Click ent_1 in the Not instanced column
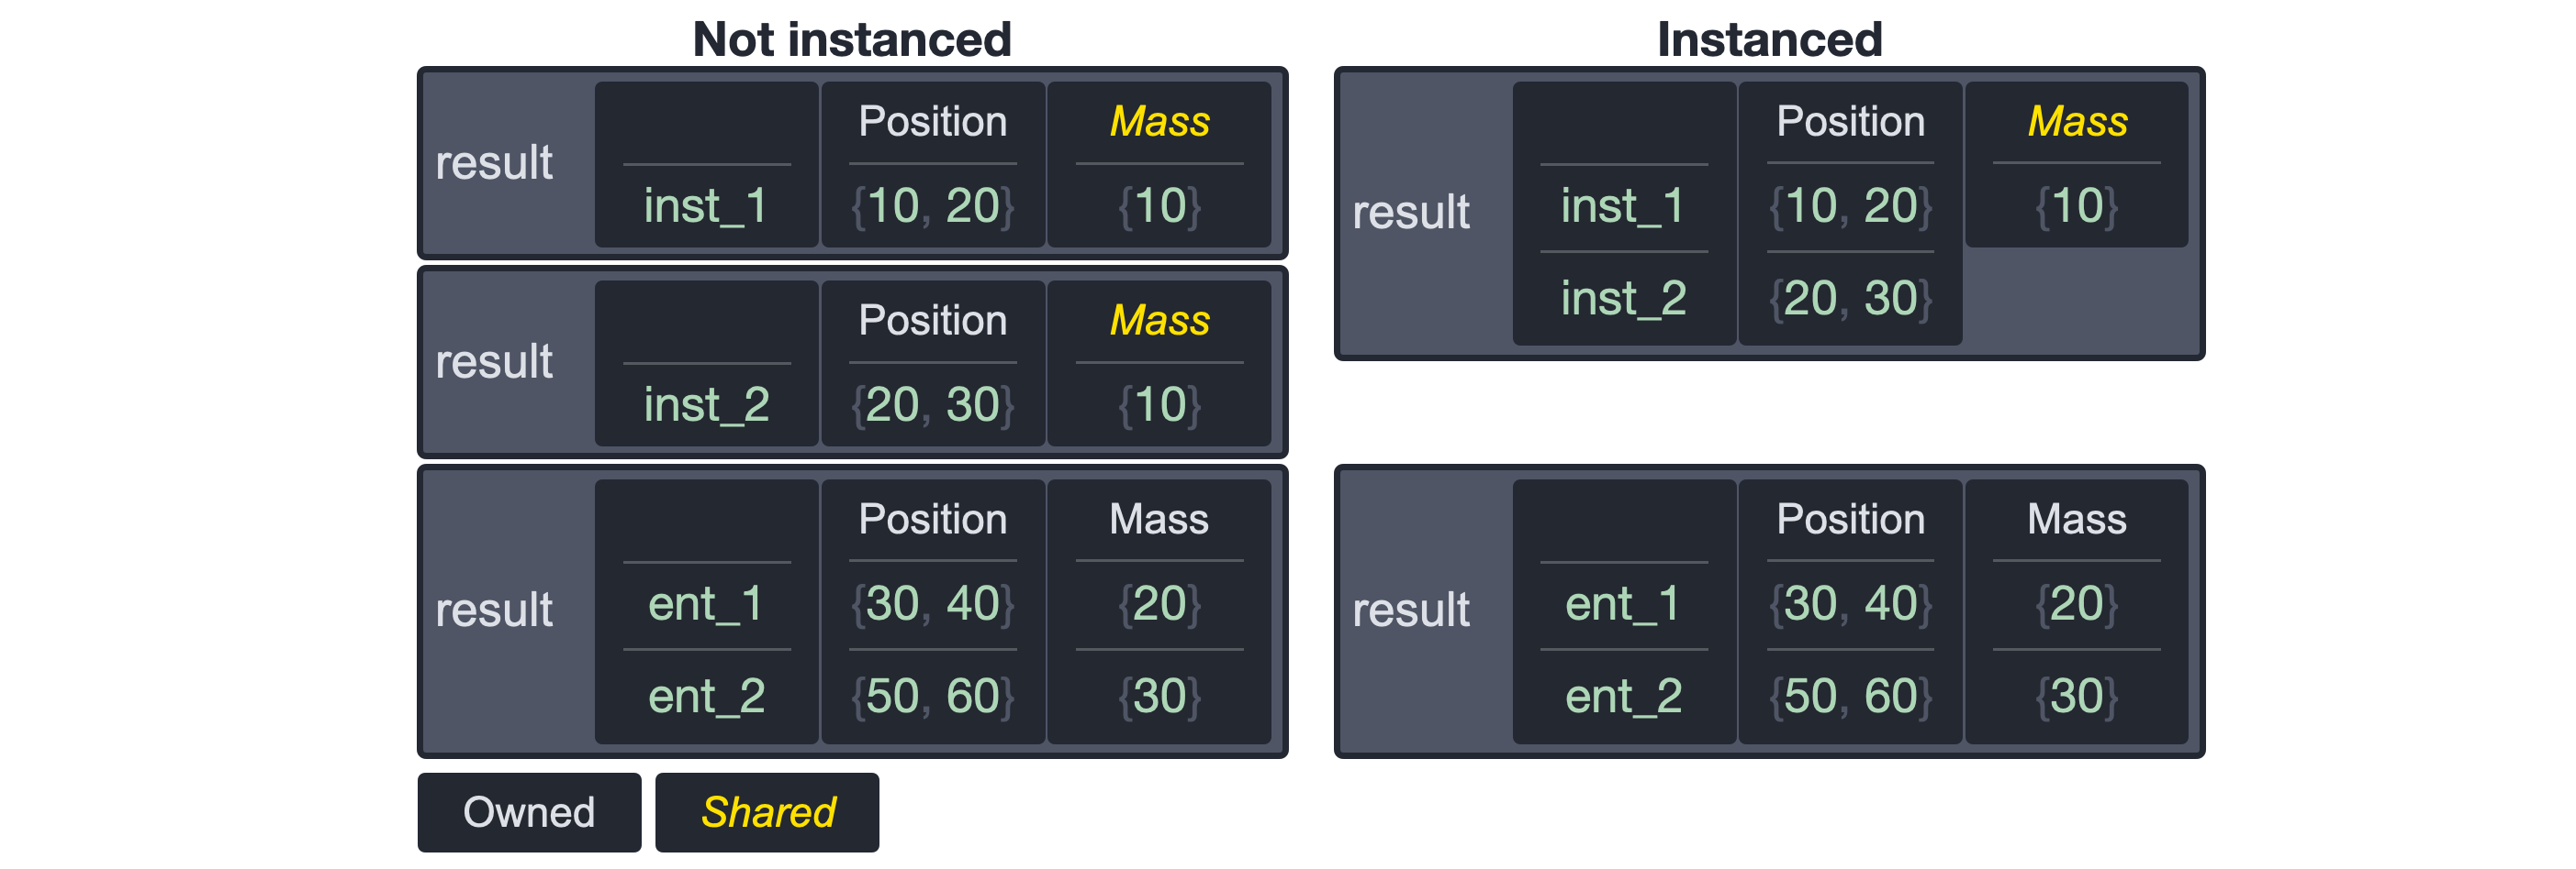2576x869 pixels. [706, 603]
